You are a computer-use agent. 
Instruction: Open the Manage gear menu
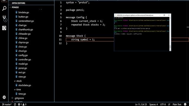tap(4, 97)
